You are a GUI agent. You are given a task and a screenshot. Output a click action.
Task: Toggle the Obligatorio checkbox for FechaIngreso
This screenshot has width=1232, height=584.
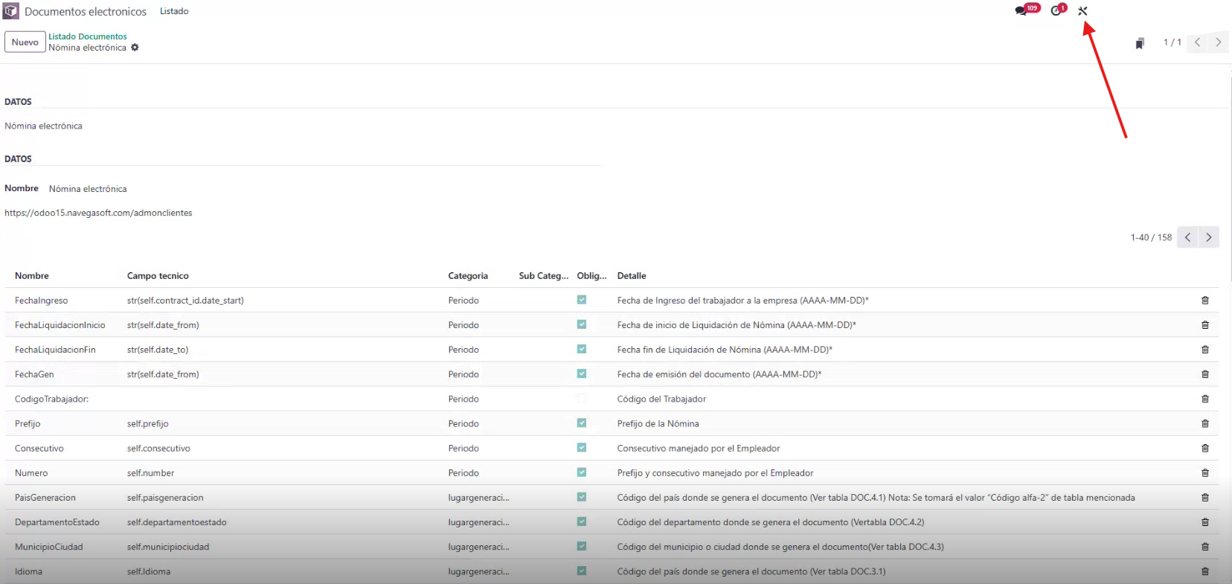pos(582,300)
